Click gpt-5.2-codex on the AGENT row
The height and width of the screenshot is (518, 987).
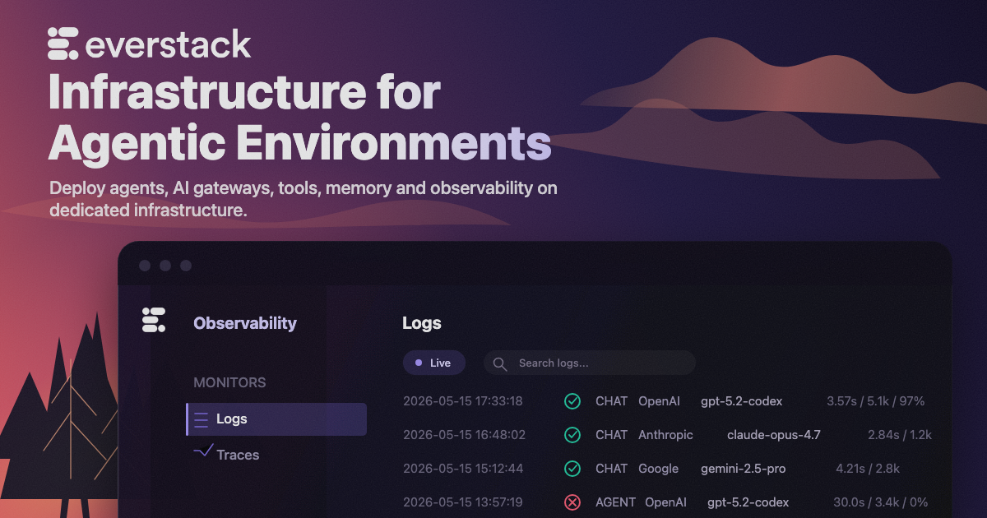click(x=748, y=502)
